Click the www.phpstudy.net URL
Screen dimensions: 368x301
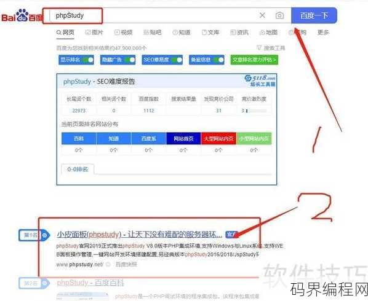(x=80, y=265)
